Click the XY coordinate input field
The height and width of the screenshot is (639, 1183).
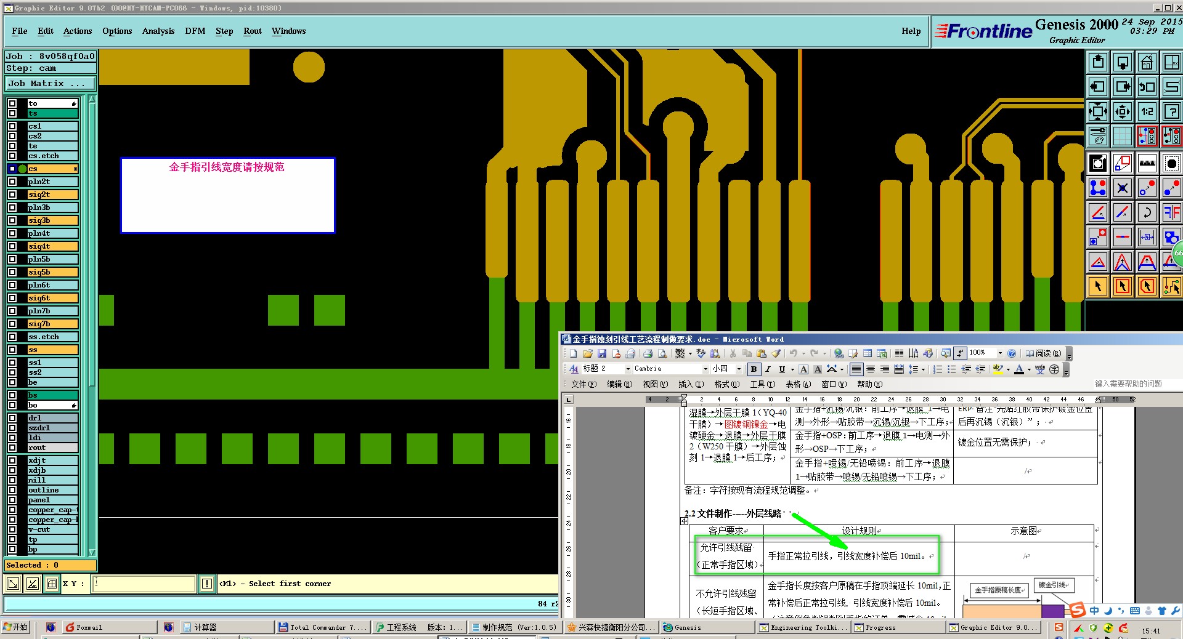pyautogui.click(x=144, y=584)
